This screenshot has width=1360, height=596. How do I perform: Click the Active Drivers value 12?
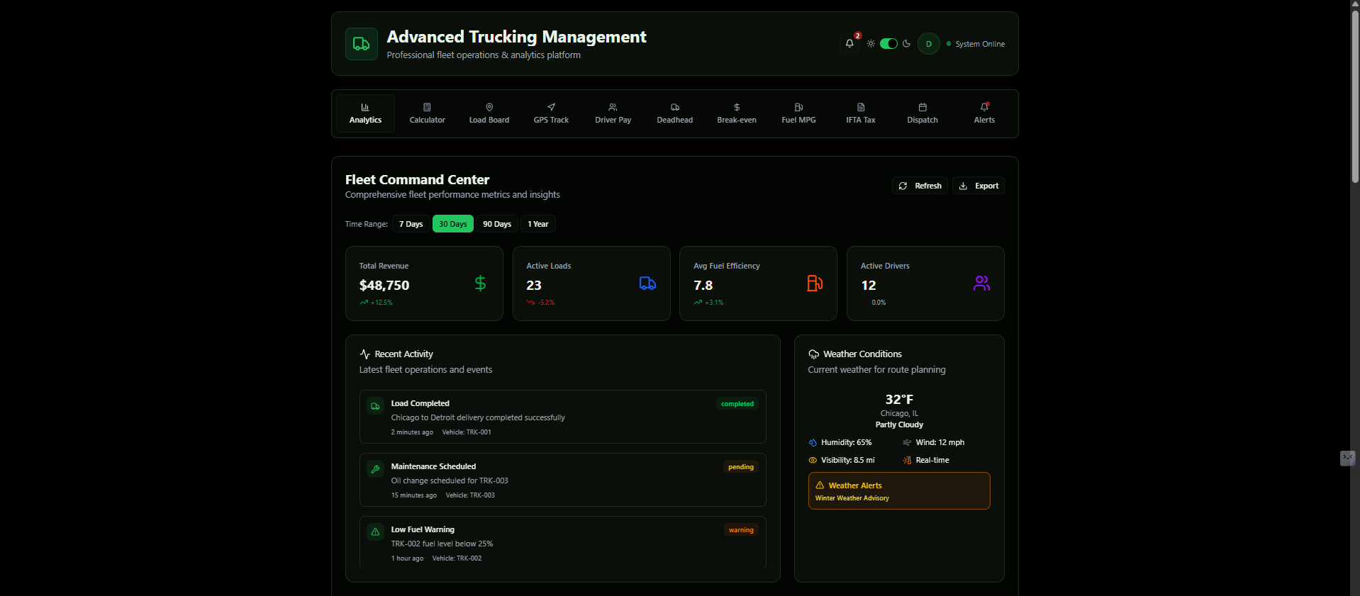[869, 285]
